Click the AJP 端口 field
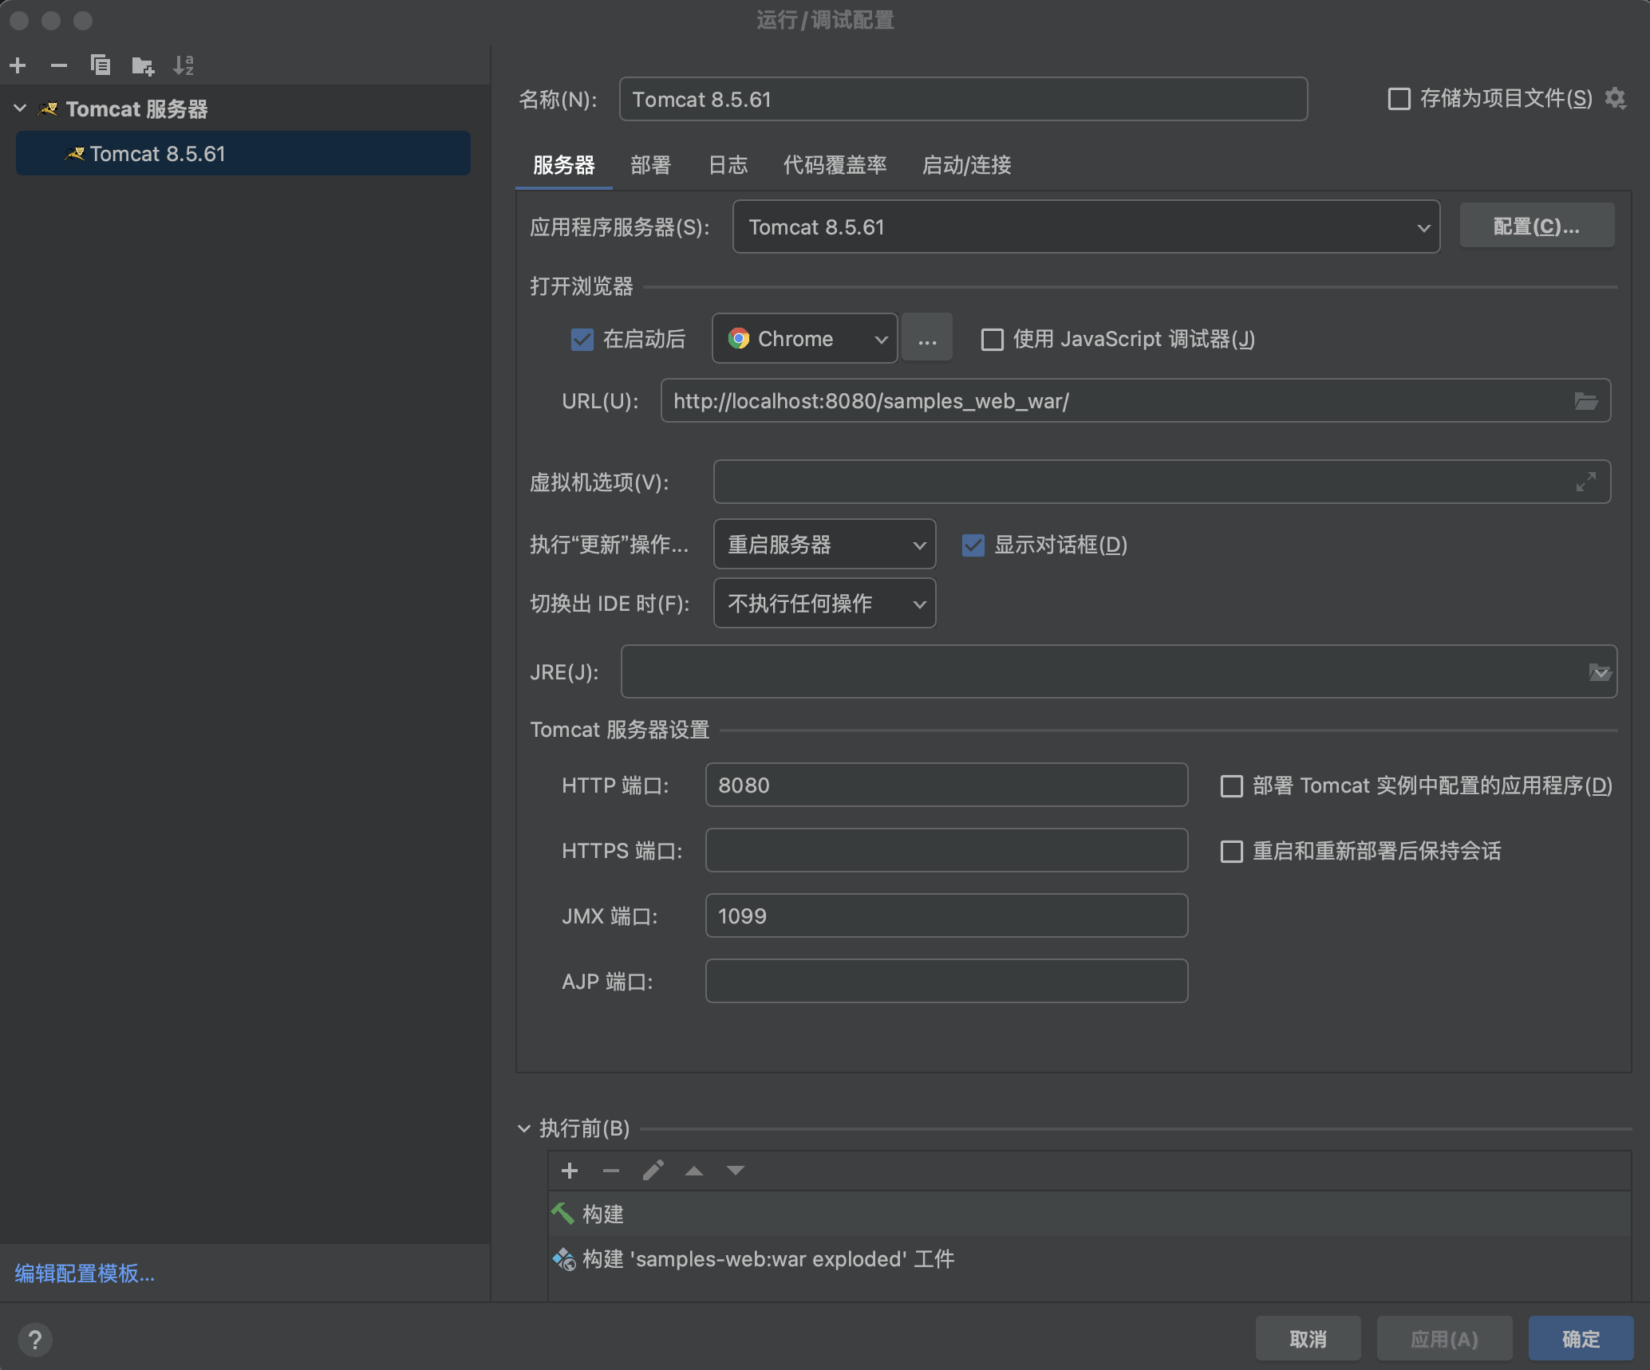 pyautogui.click(x=946, y=982)
